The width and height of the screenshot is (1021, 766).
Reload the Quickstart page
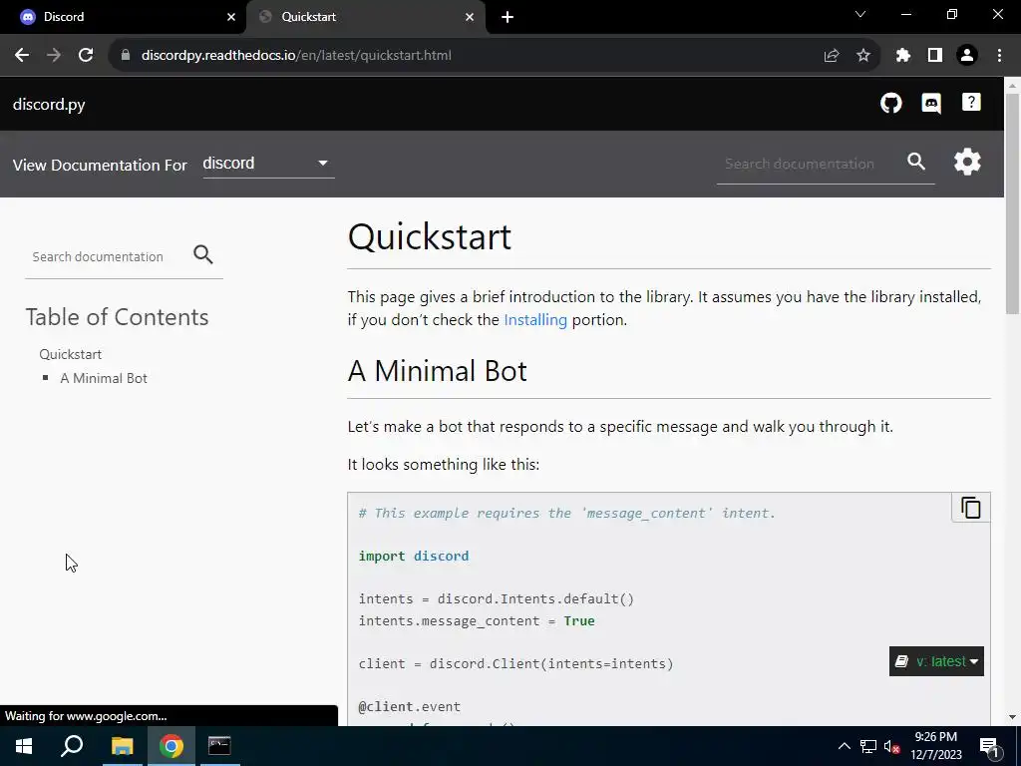(86, 56)
